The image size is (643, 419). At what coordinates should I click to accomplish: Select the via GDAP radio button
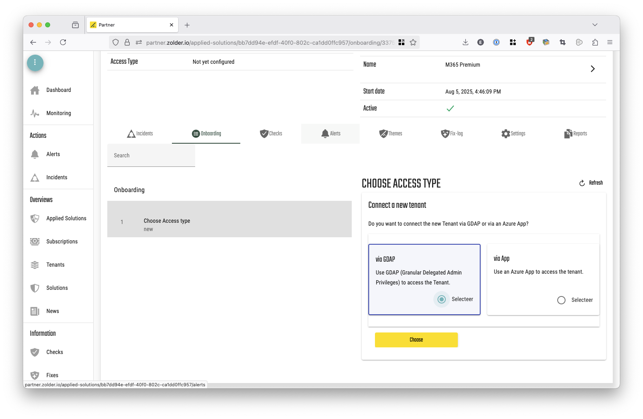click(442, 299)
